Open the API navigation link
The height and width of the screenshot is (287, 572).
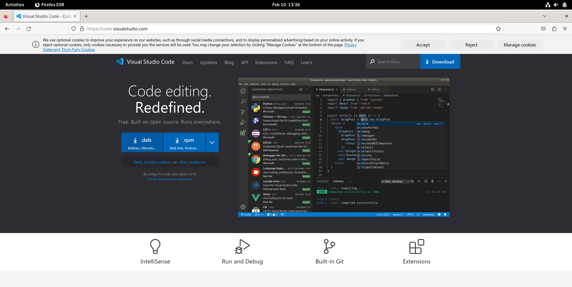pos(245,62)
